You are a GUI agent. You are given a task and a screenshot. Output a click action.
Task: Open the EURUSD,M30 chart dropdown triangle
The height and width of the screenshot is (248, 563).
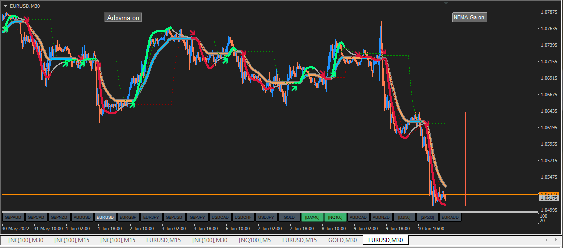[5, 6]
